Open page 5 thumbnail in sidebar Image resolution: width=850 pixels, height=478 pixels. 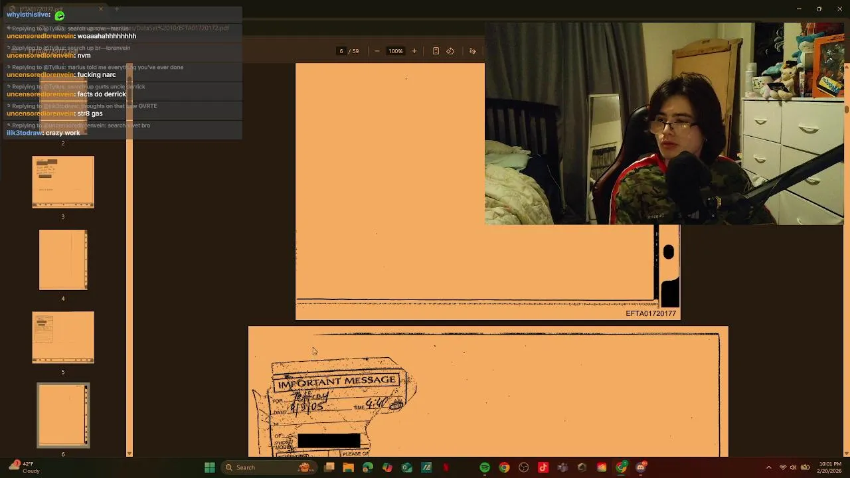pos(63,337)
